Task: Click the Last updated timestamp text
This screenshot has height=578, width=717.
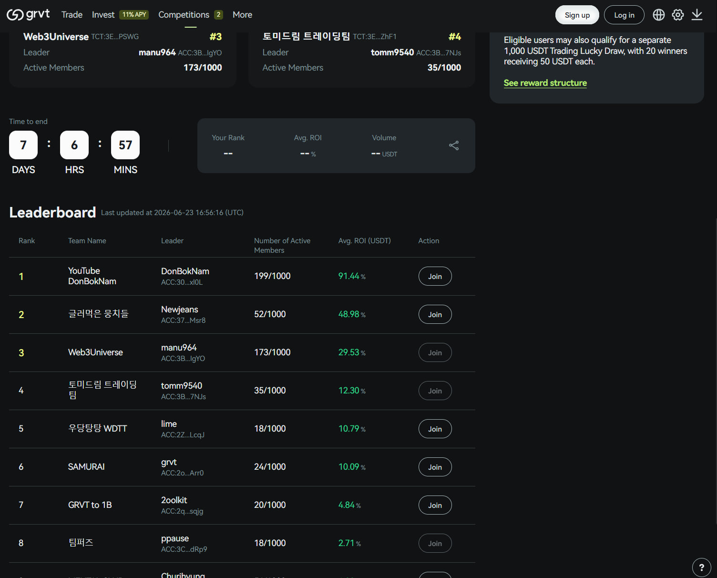Action: point(172,213)
